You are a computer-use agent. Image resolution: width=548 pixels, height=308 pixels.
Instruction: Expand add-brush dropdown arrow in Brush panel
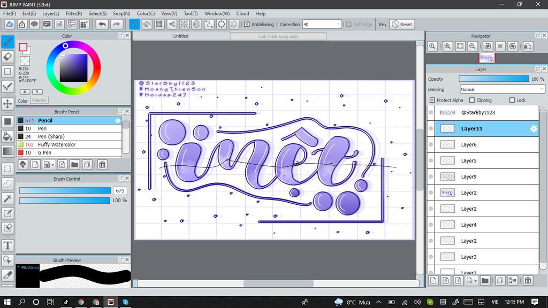[53, 165]
